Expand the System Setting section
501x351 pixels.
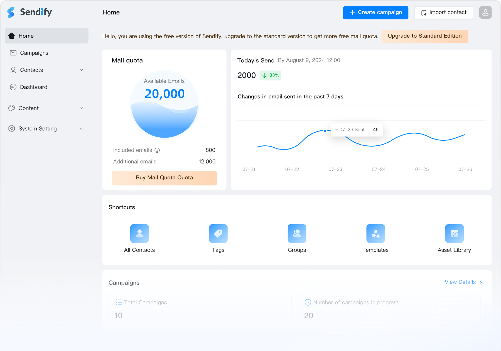point(81,128)
